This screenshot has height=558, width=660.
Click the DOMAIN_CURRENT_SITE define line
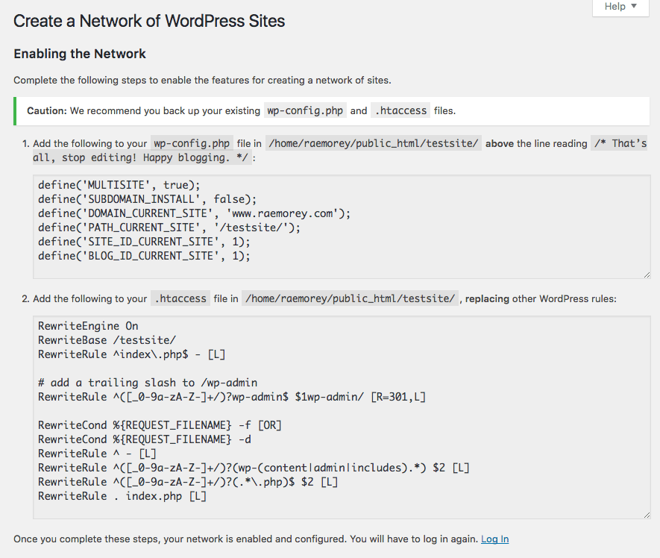click(194, 213)
